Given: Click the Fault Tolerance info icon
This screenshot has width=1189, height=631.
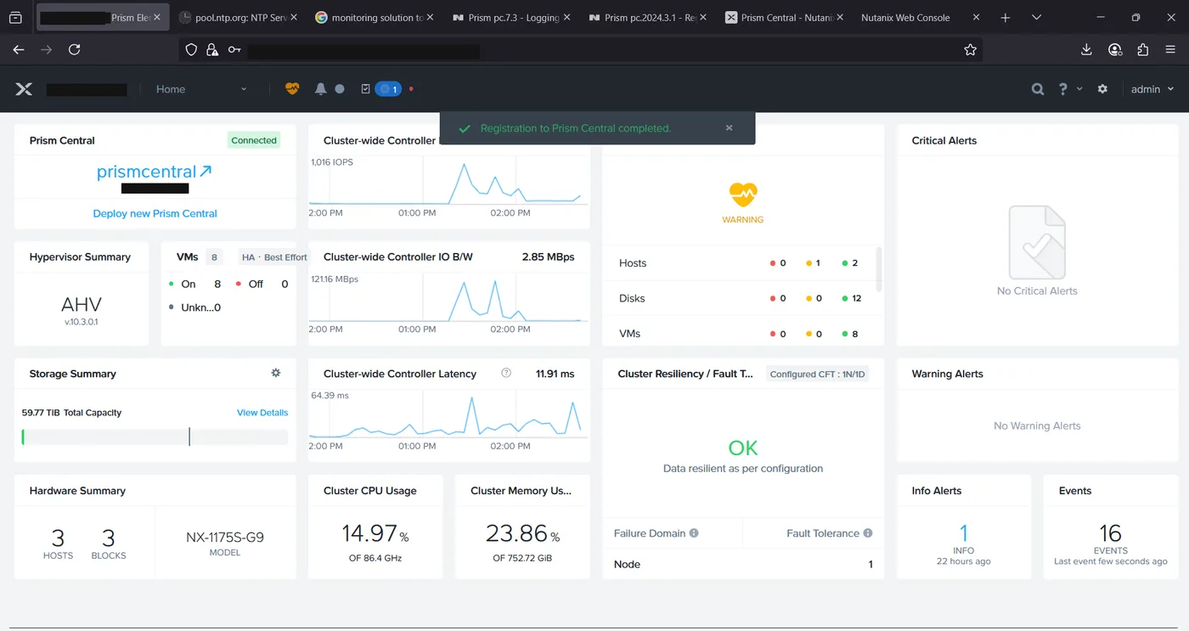Looking at the screenshot, I should [x=868, y=533].
